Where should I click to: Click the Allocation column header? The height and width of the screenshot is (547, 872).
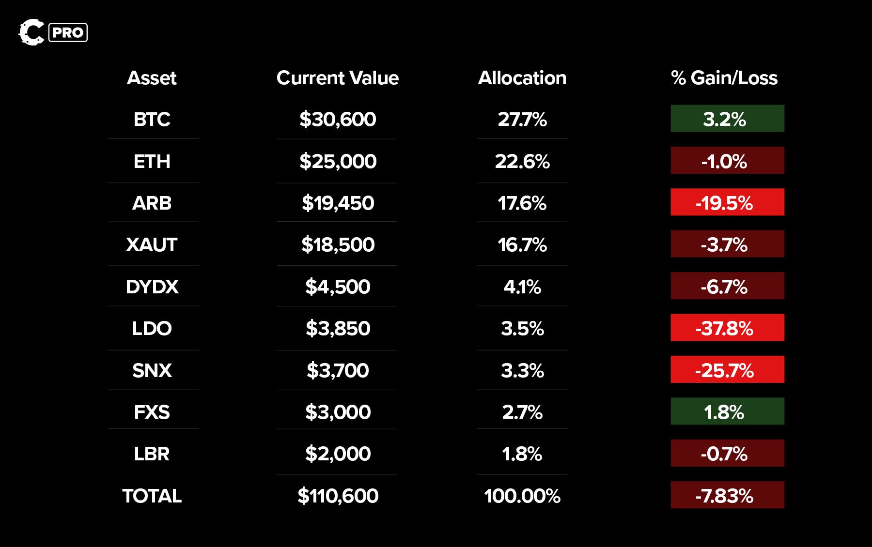tap(522, 78)
